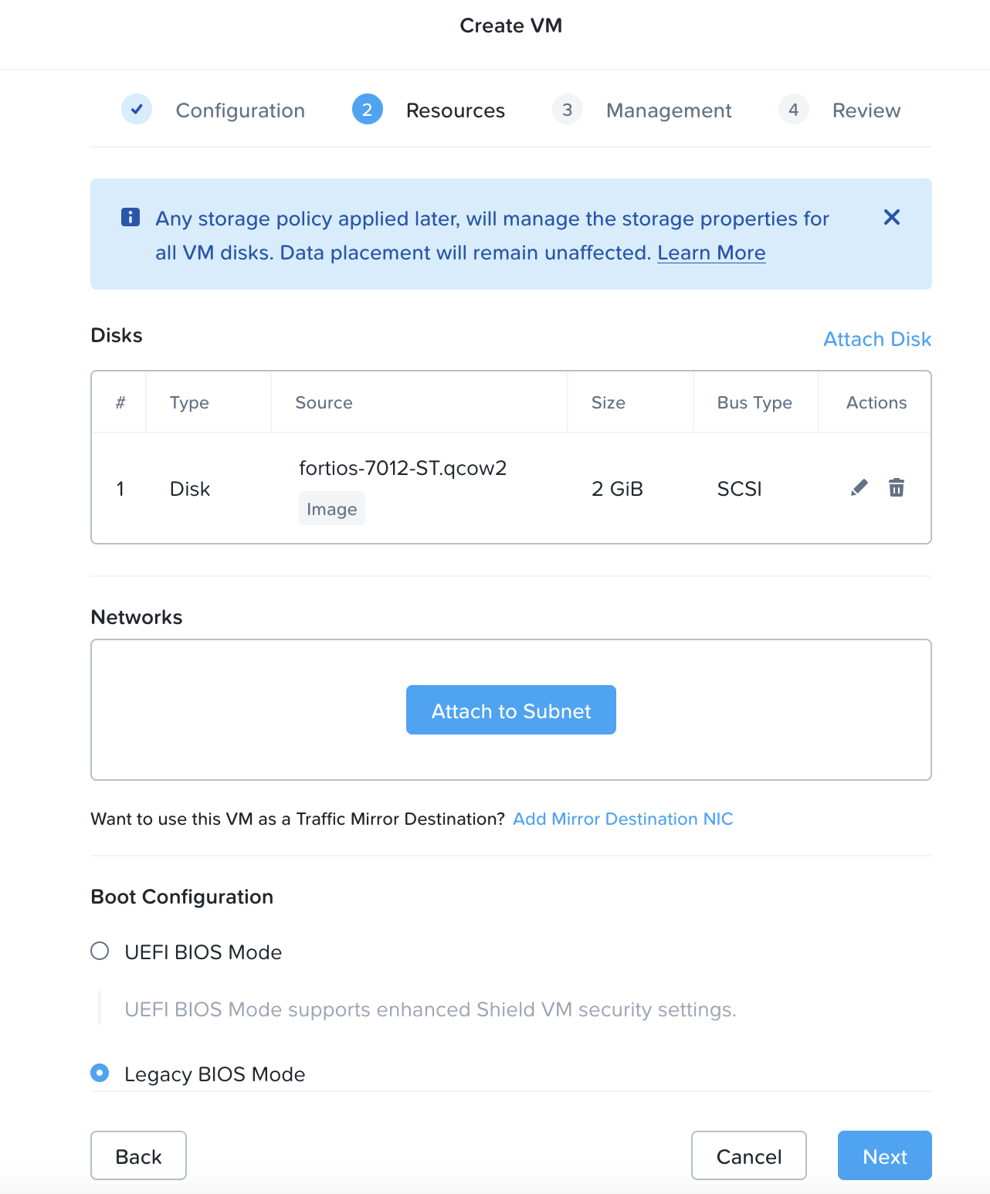This screenshot has height=1194, width=990.
Task: Click the Attach Disk link
Action: [x=877, y=339]
